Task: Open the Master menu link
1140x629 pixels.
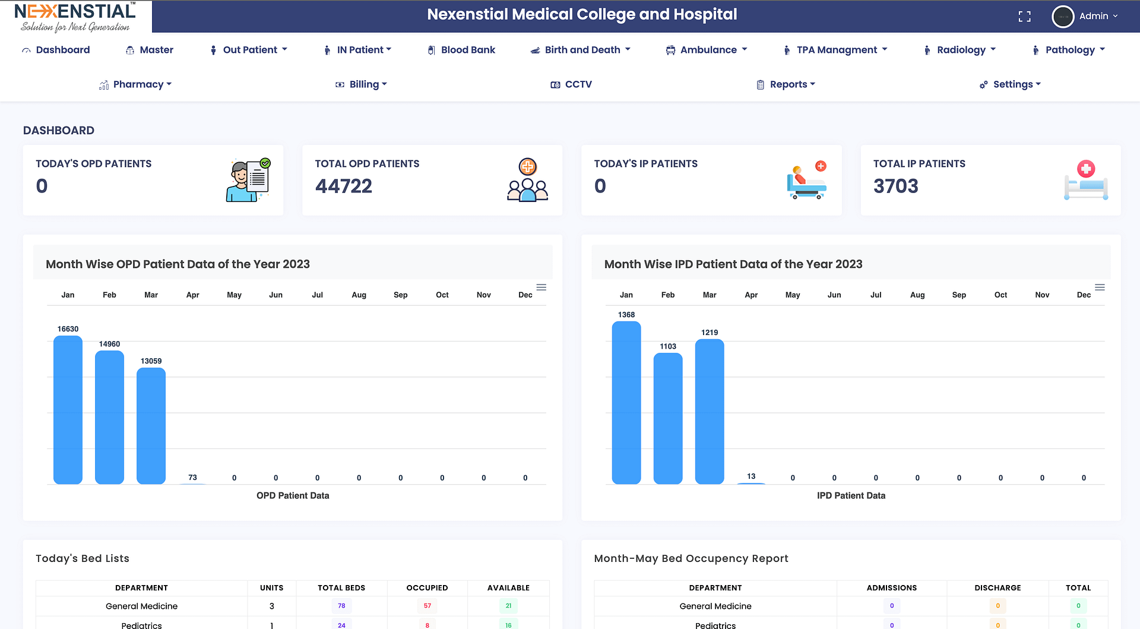Action: 150,50
